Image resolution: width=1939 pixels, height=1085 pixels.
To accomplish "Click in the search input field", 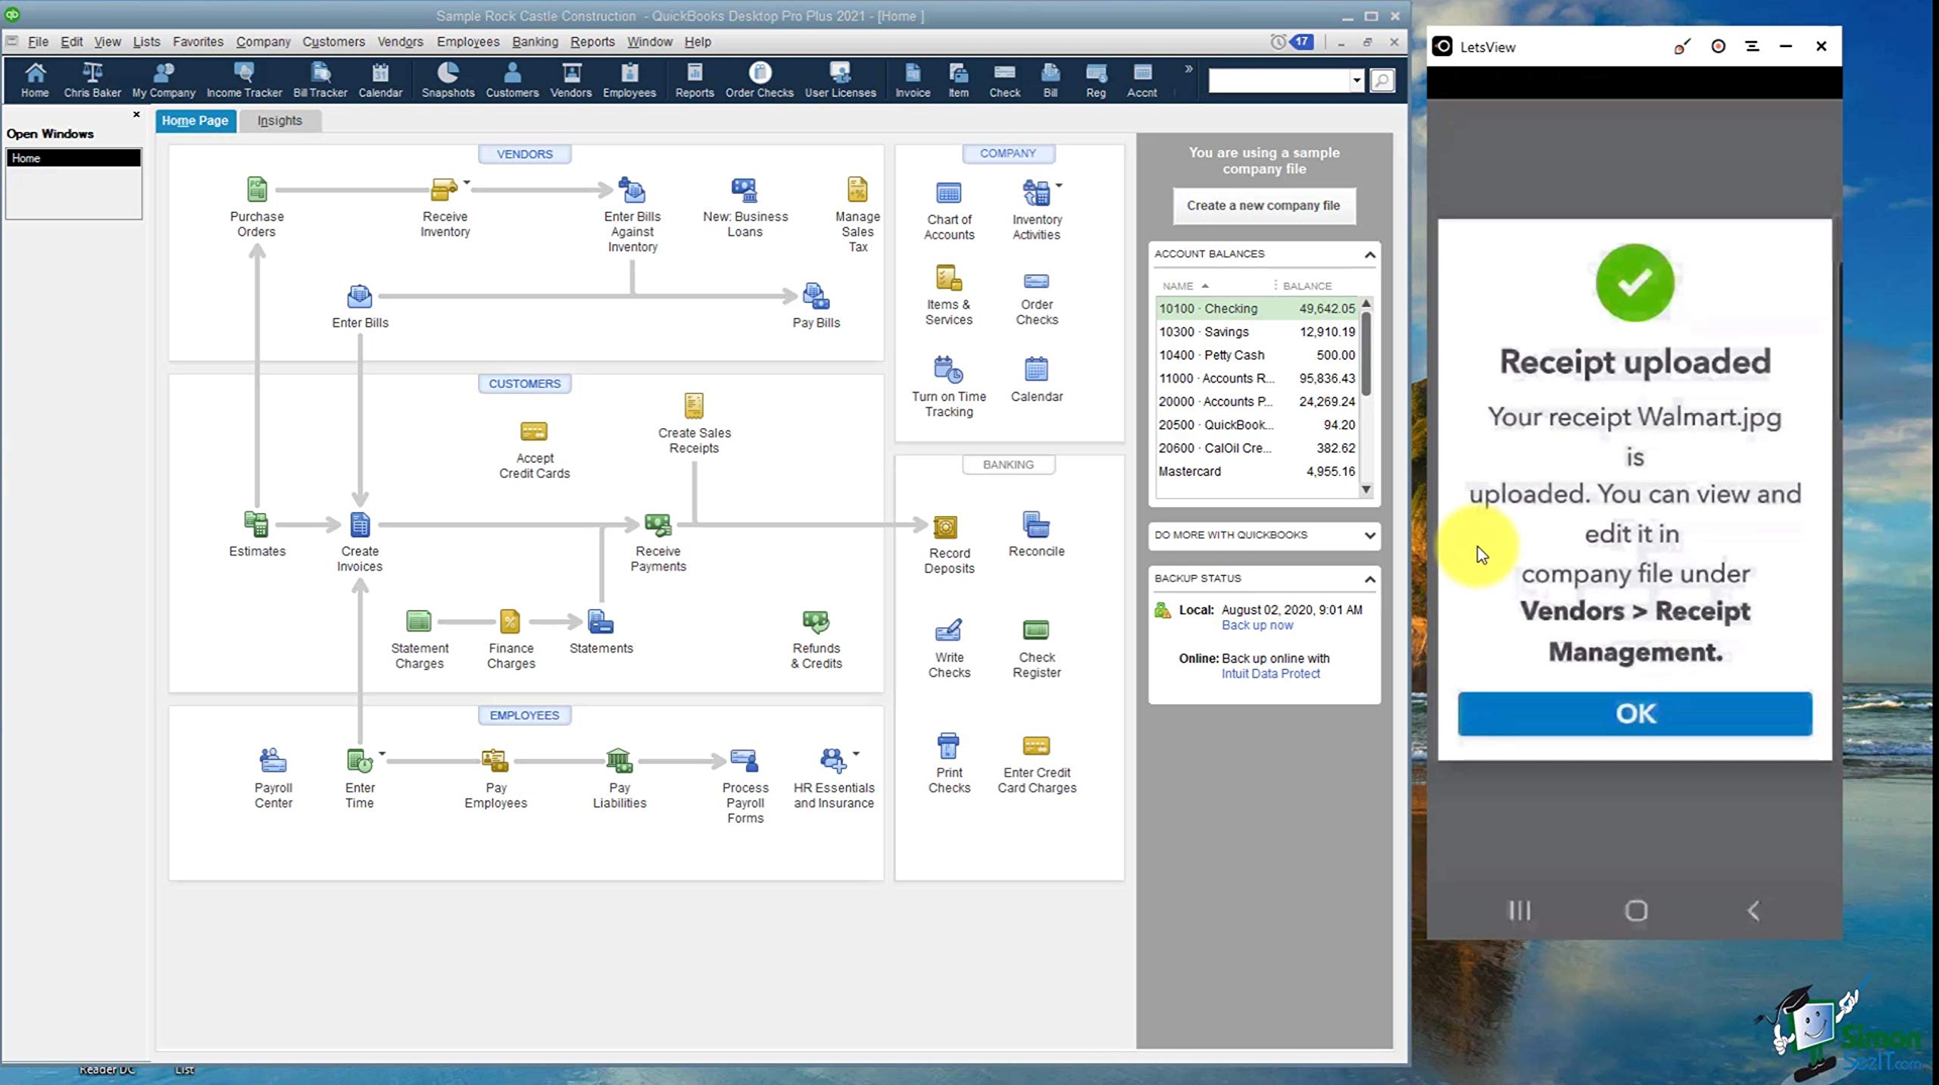I will coord(1279,80).
